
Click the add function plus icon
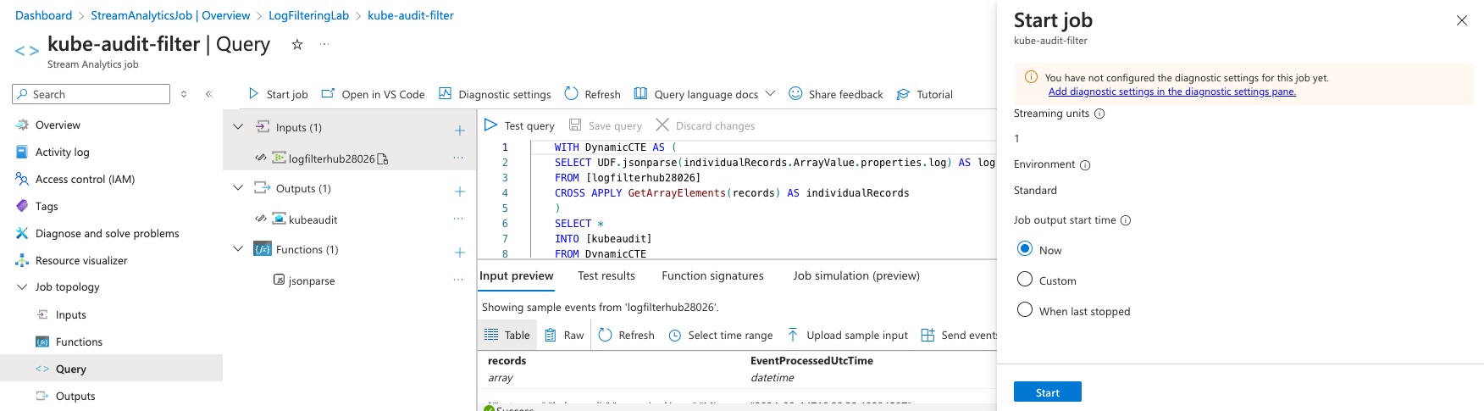tap(460, 253)
